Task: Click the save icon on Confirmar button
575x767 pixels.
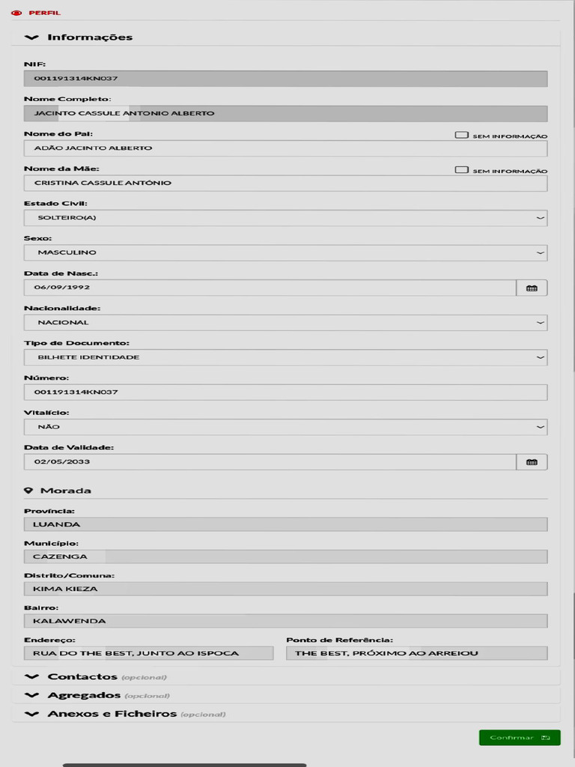Action: [x=546, y=737]
